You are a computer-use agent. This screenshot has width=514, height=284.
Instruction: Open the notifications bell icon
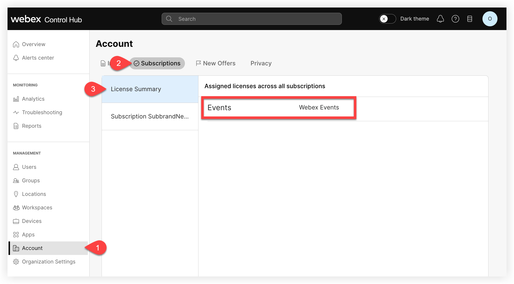pos(440,19)
